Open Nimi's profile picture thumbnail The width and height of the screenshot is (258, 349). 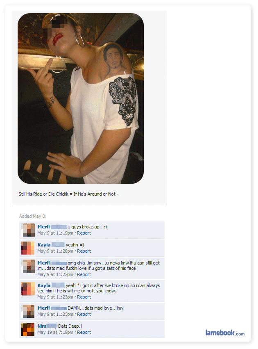[x=28, y=329]
